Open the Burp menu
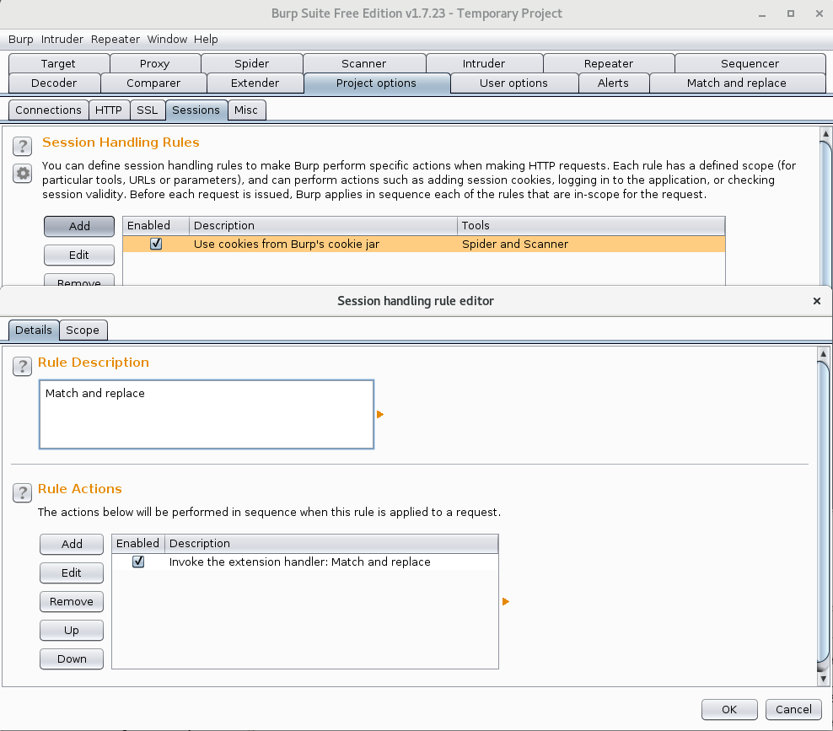 [21, 40]
